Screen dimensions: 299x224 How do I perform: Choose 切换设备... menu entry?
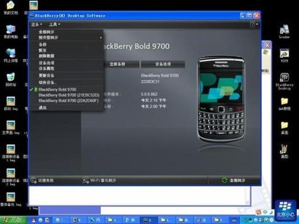click(x=47, y=83)
